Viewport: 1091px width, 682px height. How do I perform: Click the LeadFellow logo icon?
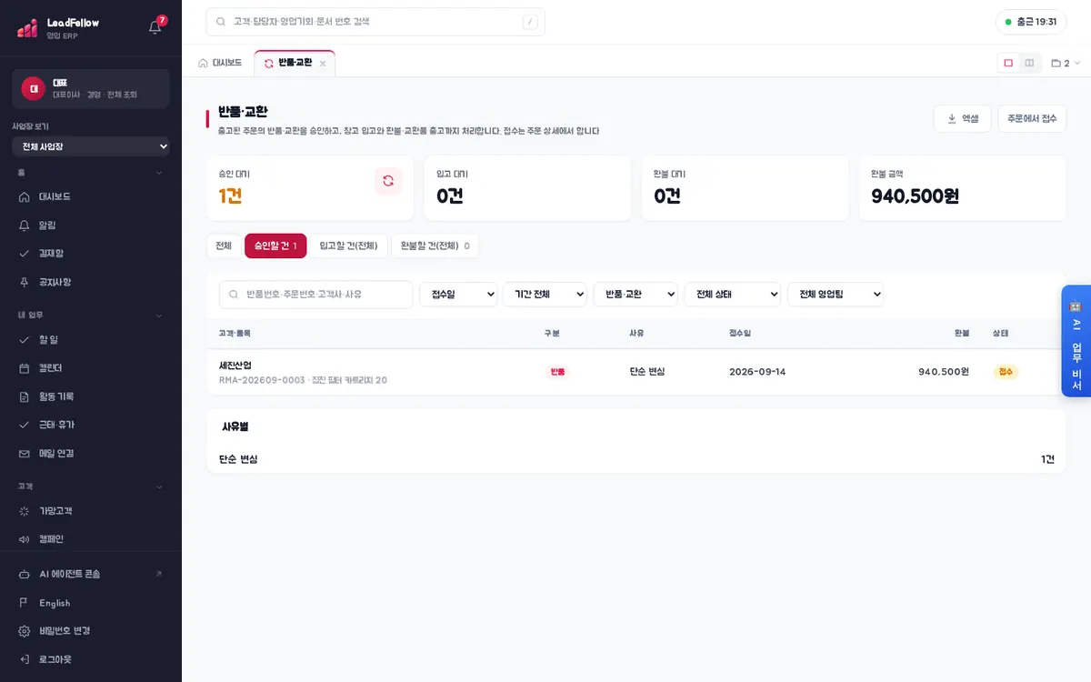(27, 28)
